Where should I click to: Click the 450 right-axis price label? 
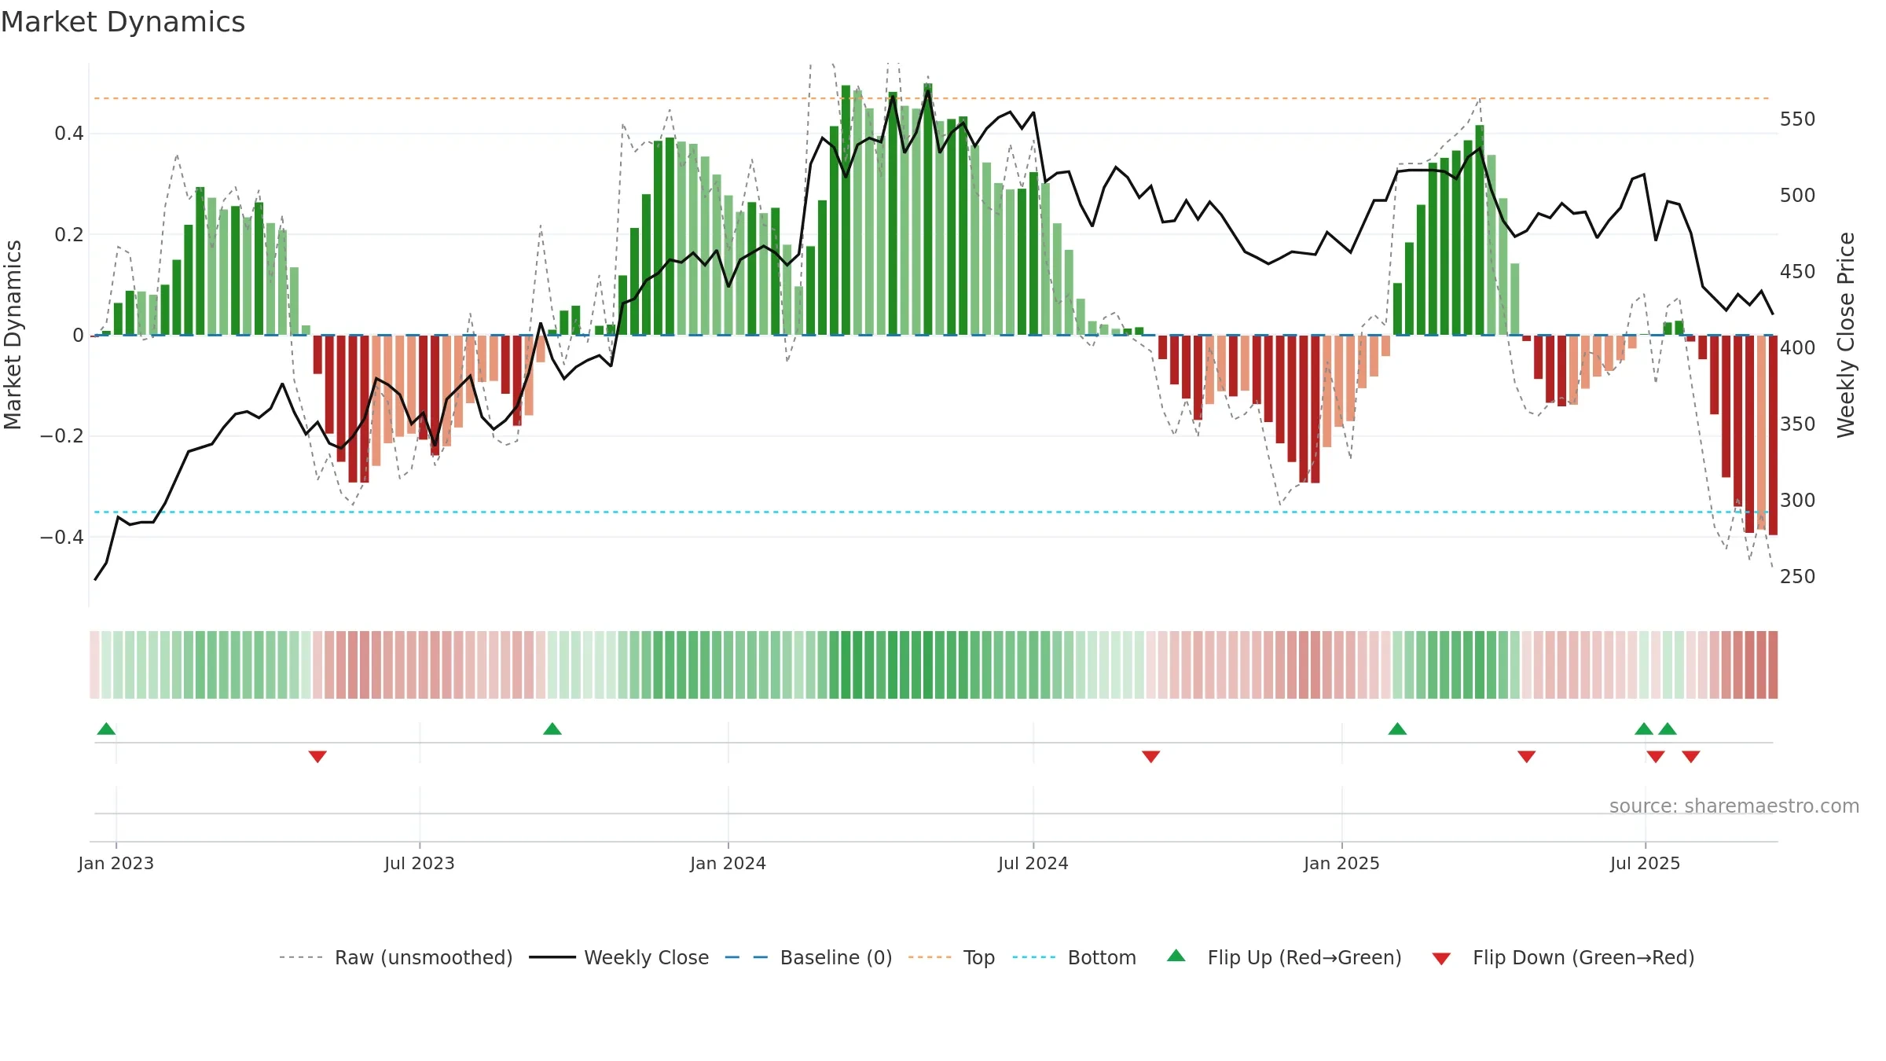[x=1798, y=272]
